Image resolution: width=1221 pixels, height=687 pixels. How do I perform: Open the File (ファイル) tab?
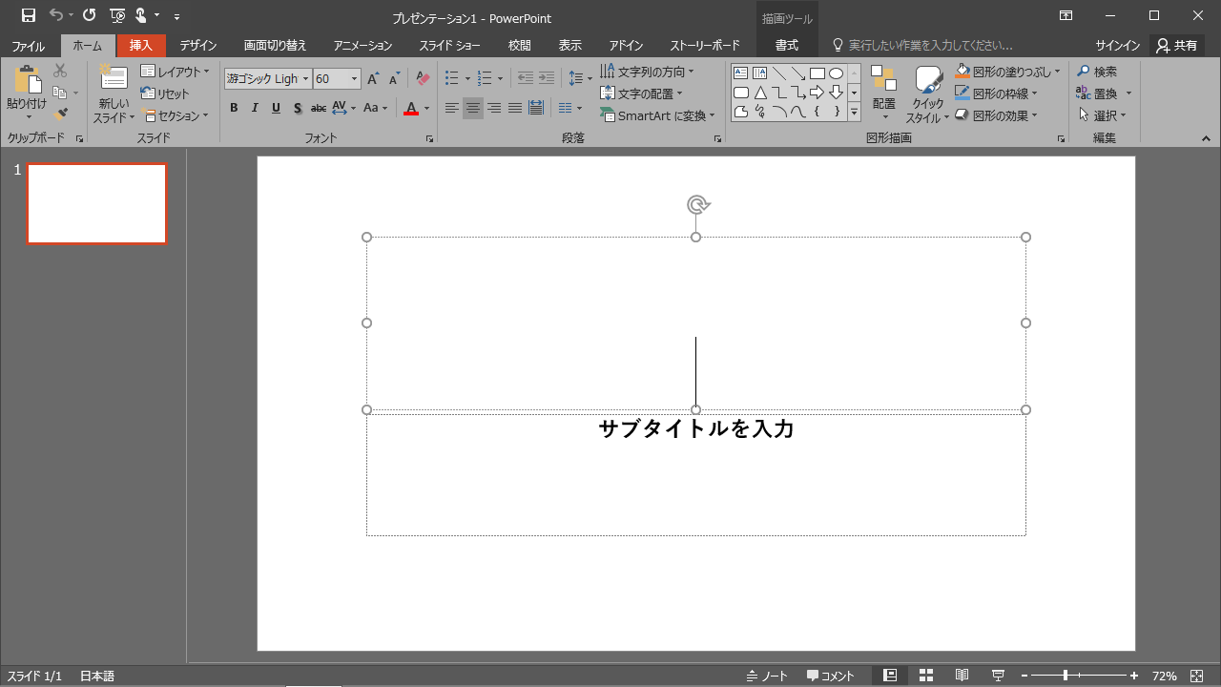(29, 46)
